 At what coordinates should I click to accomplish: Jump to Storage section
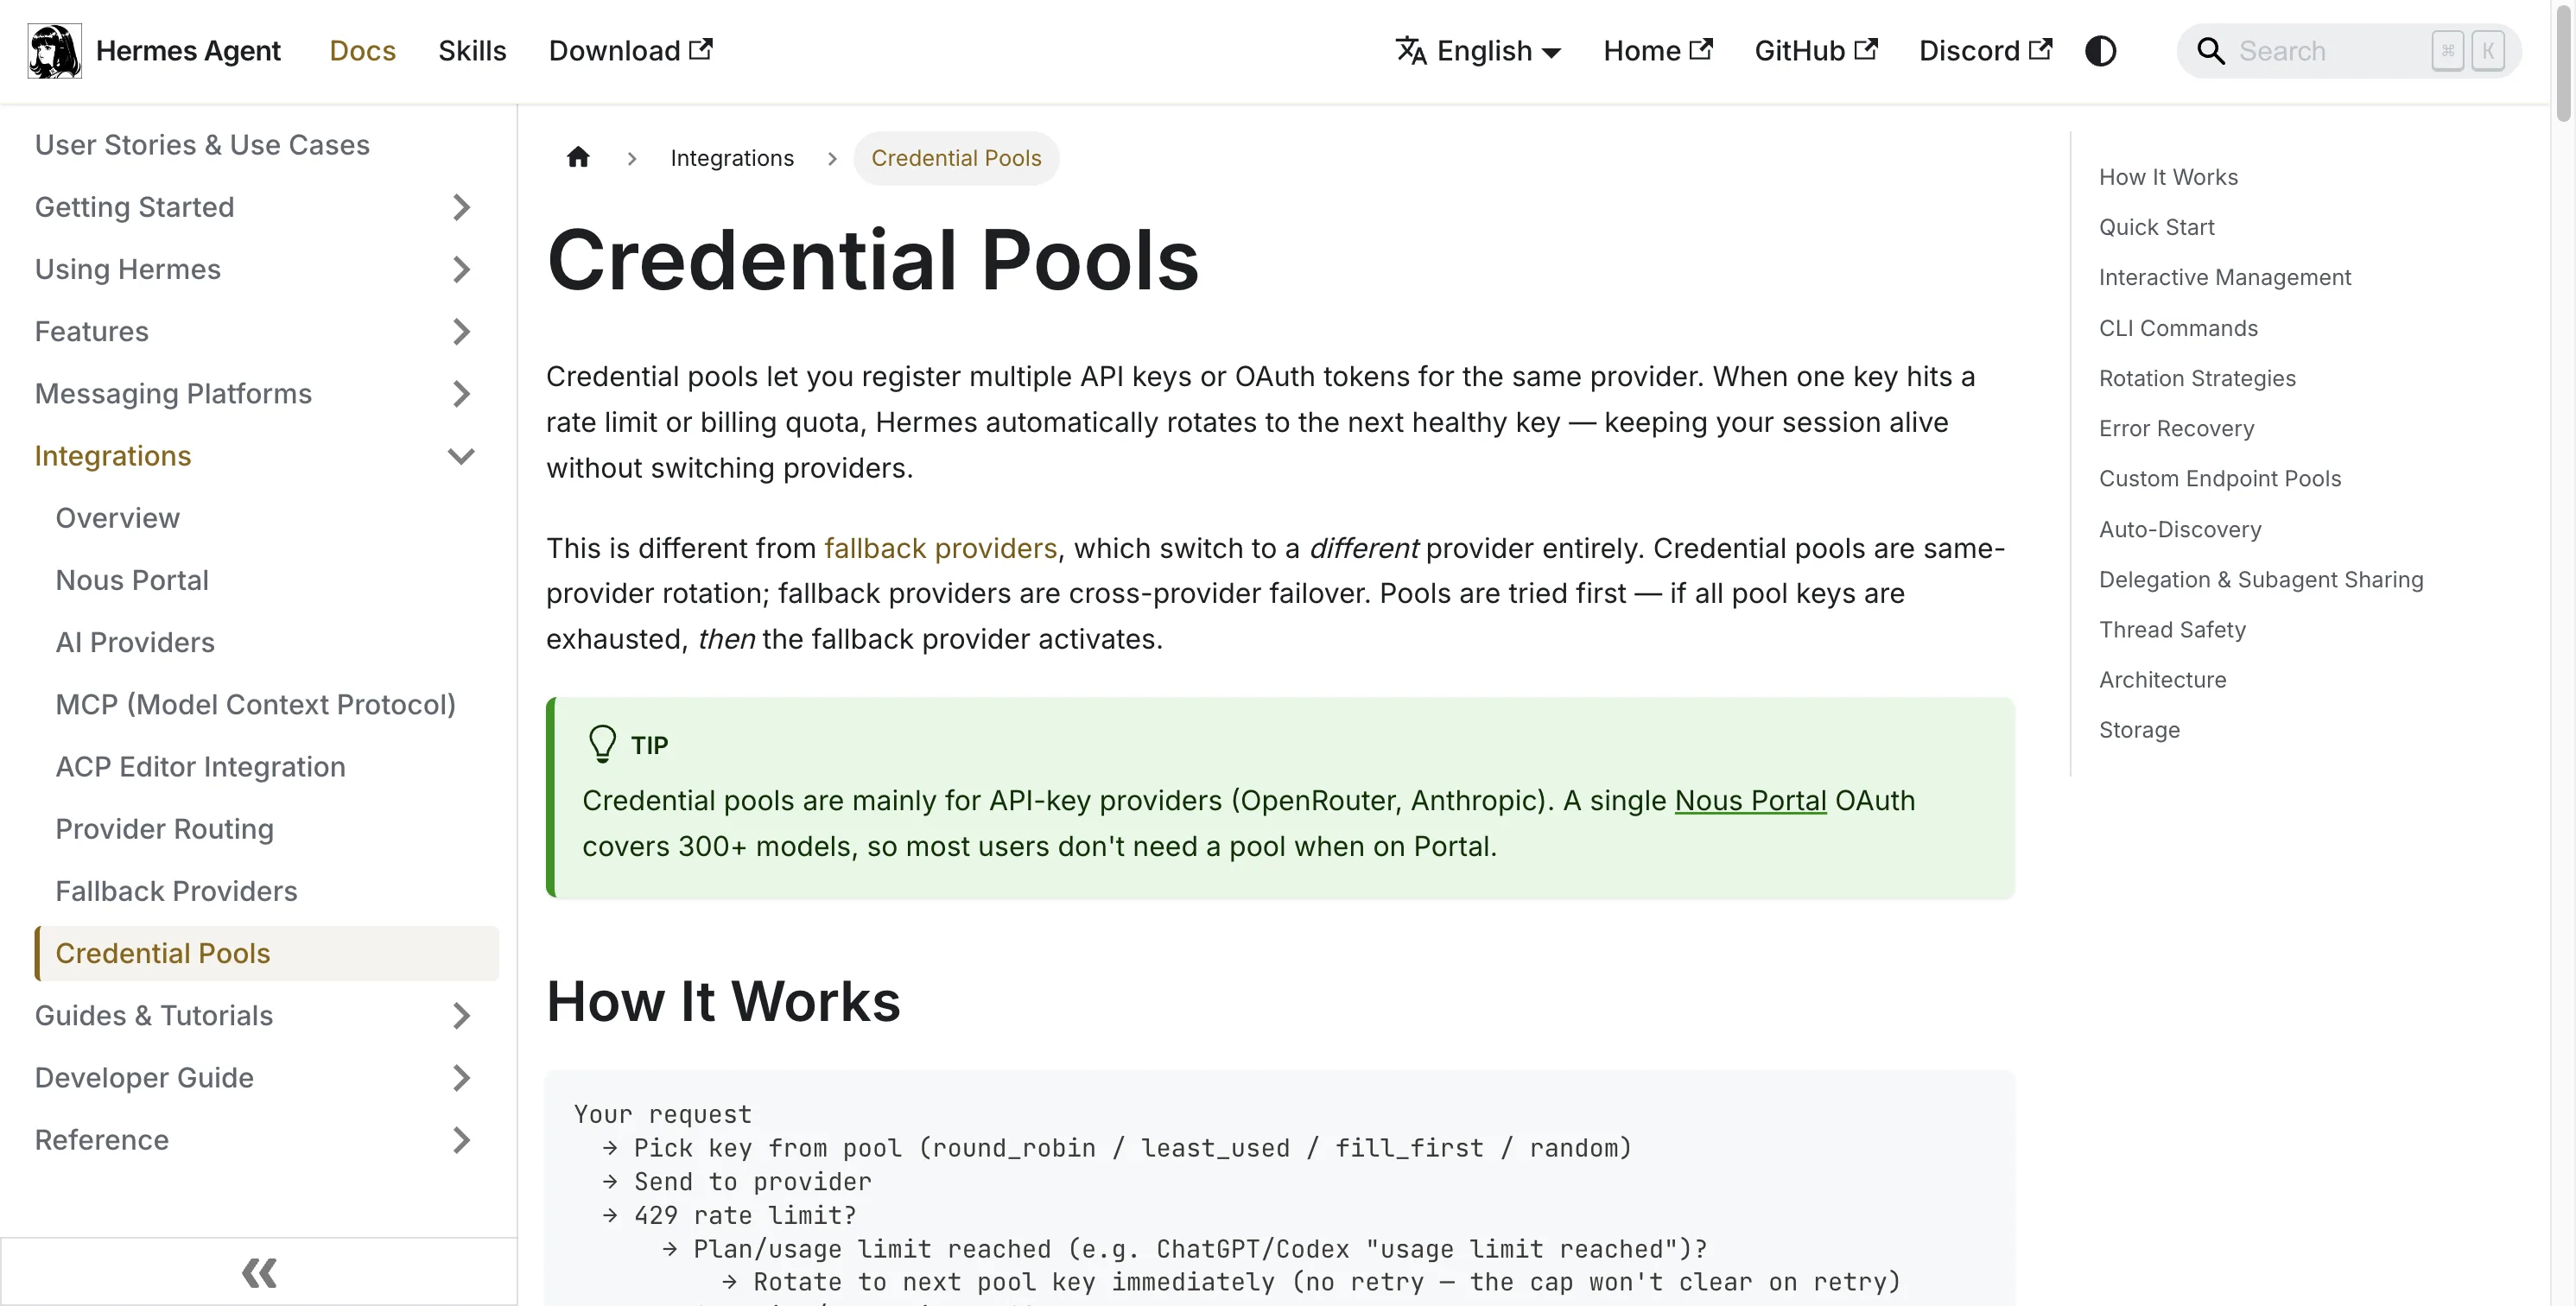[2139, 730]
